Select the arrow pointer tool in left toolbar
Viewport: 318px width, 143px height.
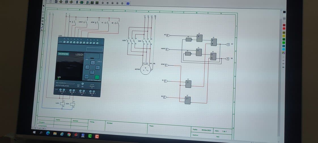coord(44,6)
